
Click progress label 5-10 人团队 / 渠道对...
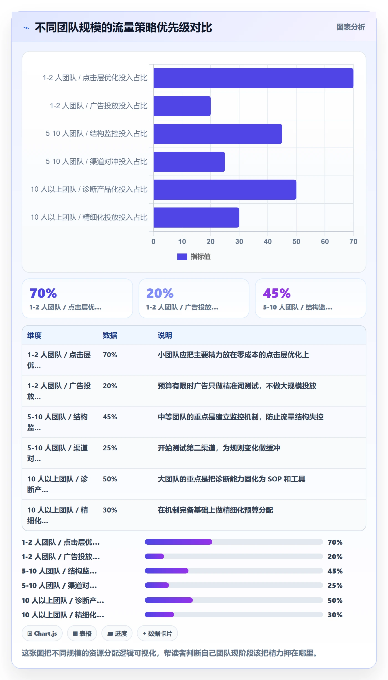[x=59, y=585]
